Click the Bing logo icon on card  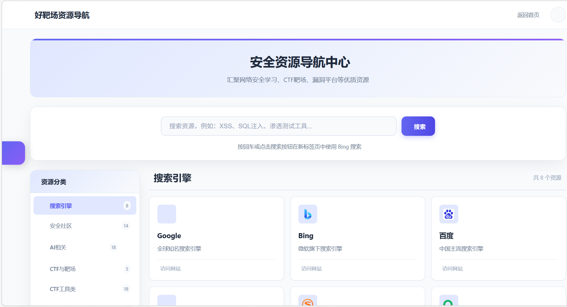coord(308,214)
